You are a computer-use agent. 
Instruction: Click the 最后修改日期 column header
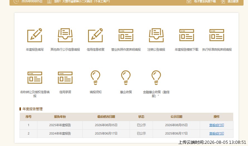106,117
